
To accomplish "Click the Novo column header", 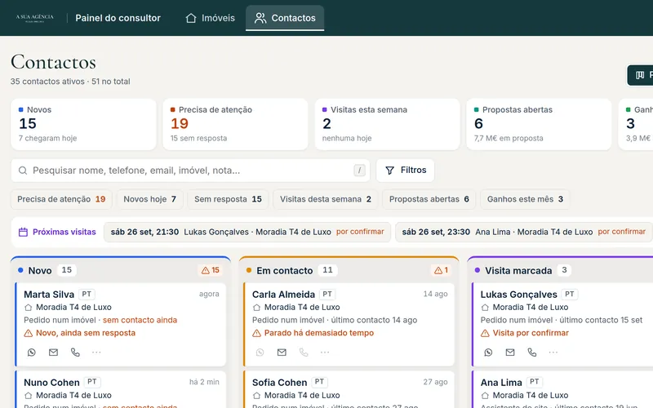I will 120,270.
